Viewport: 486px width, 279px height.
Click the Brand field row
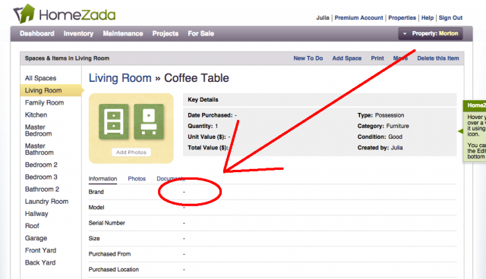(x=273, y=192)
